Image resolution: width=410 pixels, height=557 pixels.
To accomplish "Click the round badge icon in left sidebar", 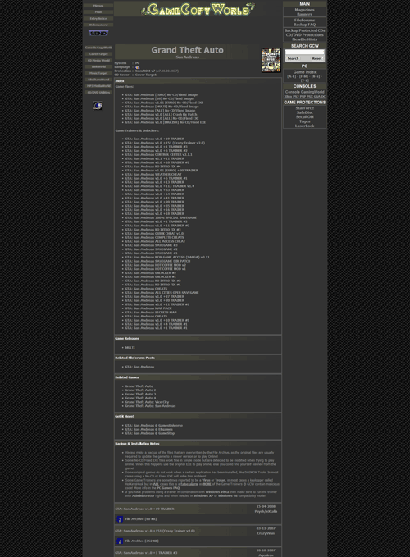I will (x=98, y=106).
